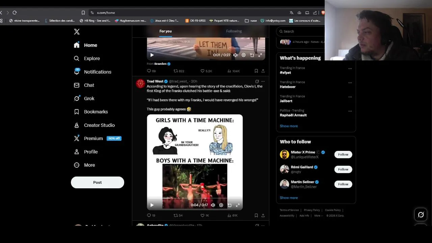The image size is (432, 243).
Task: Play the time machine meme video
Action: (x=152, y=205)
